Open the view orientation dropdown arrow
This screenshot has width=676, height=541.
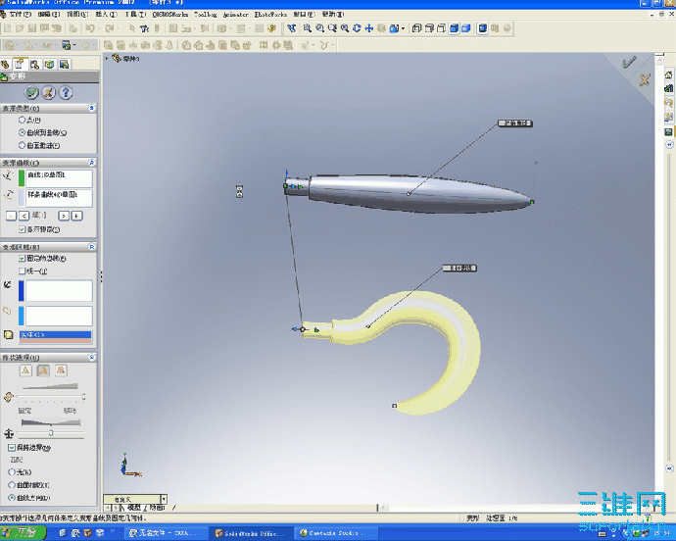click(x=403, y=28)
